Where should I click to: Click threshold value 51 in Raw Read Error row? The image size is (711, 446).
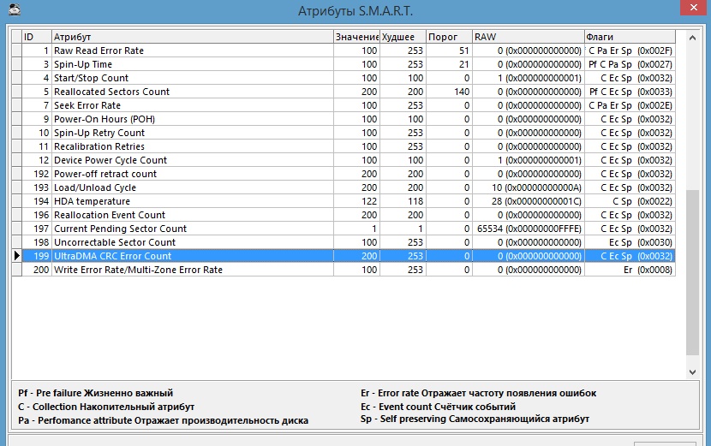tap(464, 51)
